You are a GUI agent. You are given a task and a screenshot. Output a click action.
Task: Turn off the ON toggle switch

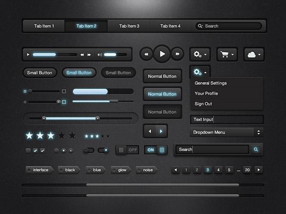pyautogui.click(x=156, y=150)
